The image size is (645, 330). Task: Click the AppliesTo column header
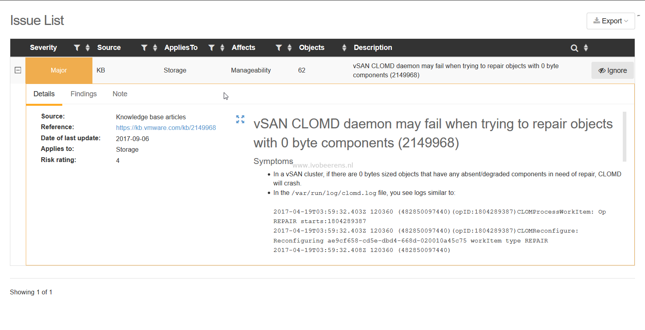181,48
